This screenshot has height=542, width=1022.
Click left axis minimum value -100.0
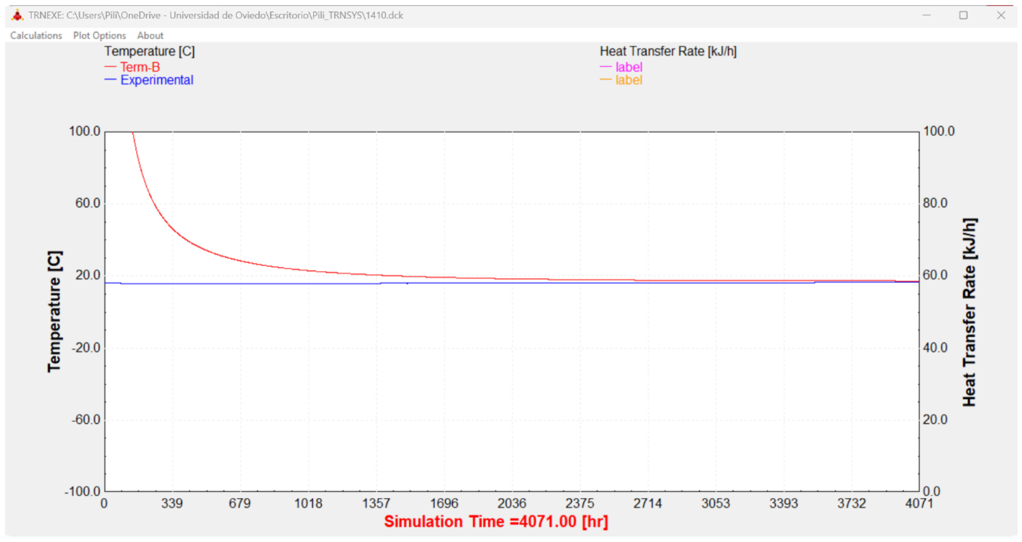(x=82, y=491)
